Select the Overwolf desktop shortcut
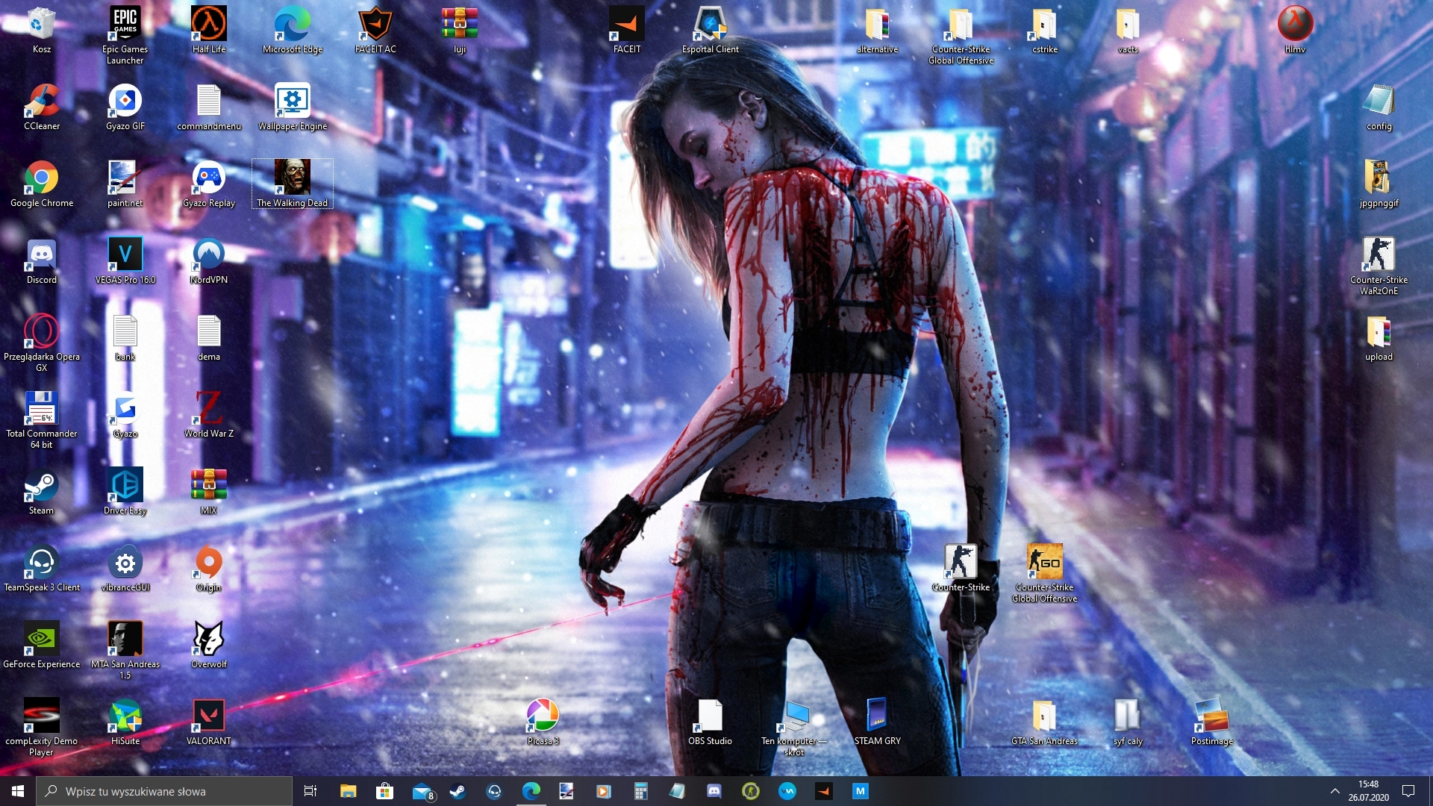 point(209,646)
